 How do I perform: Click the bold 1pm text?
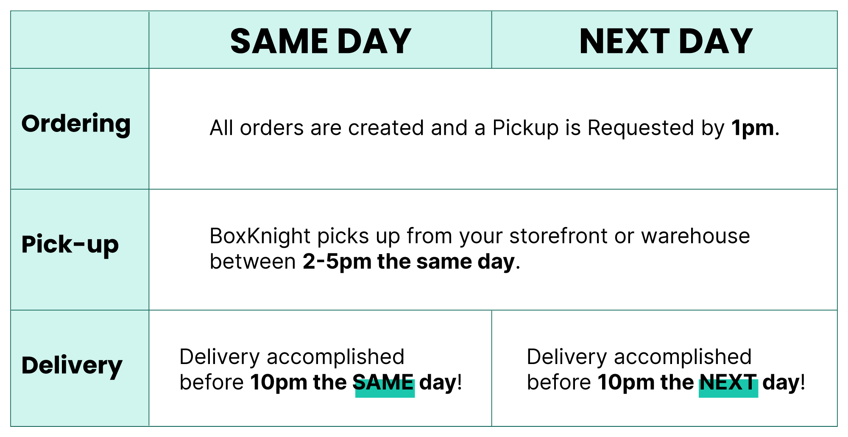pyautogui.click(x=753, y=128)
